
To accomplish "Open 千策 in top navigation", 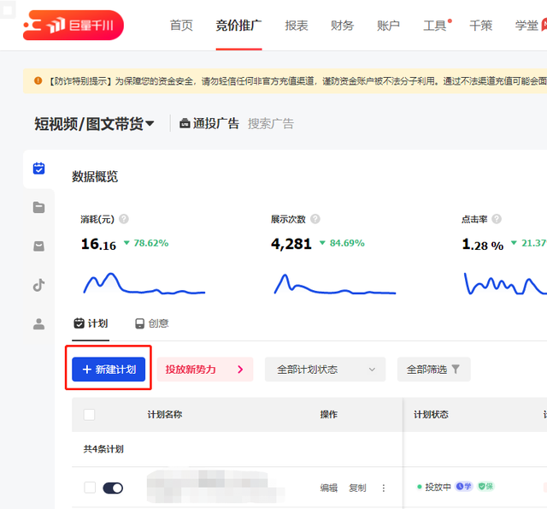I will tap(480, 26).
